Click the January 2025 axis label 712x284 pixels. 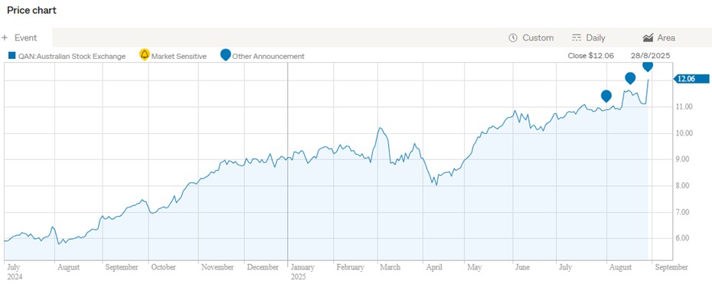[303, 271]
